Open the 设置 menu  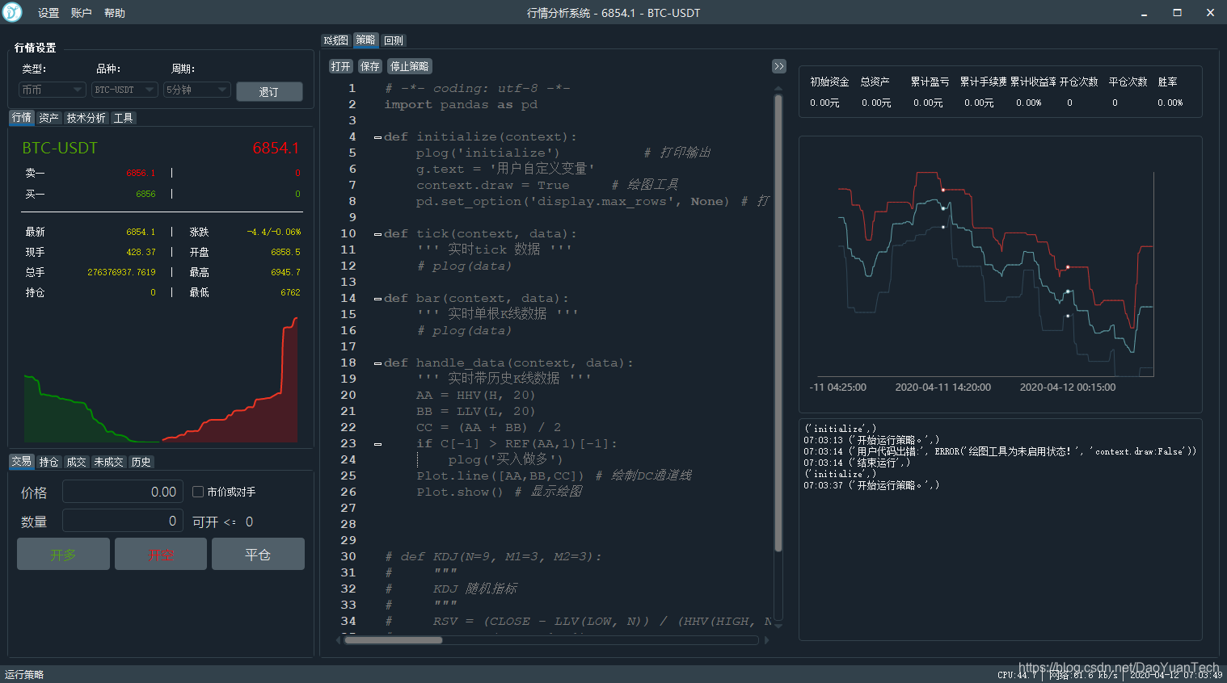click(48, 13)
